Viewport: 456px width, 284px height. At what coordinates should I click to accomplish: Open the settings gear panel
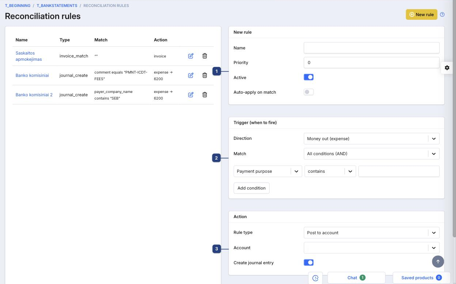(x=447, y=68)
